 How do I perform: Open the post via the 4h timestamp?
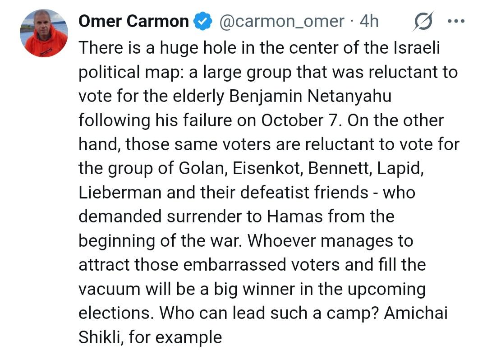click(x=368, y=21)
